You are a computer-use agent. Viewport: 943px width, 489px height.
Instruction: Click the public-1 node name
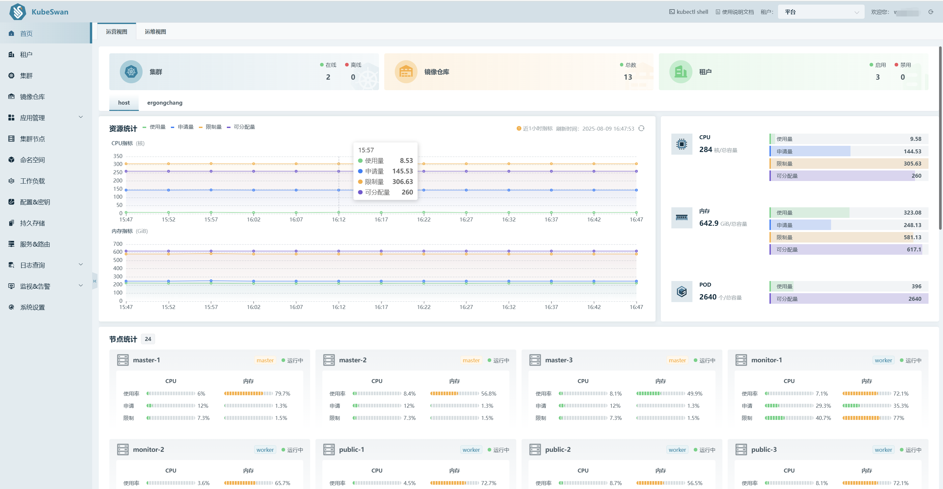tap(351, 450)
